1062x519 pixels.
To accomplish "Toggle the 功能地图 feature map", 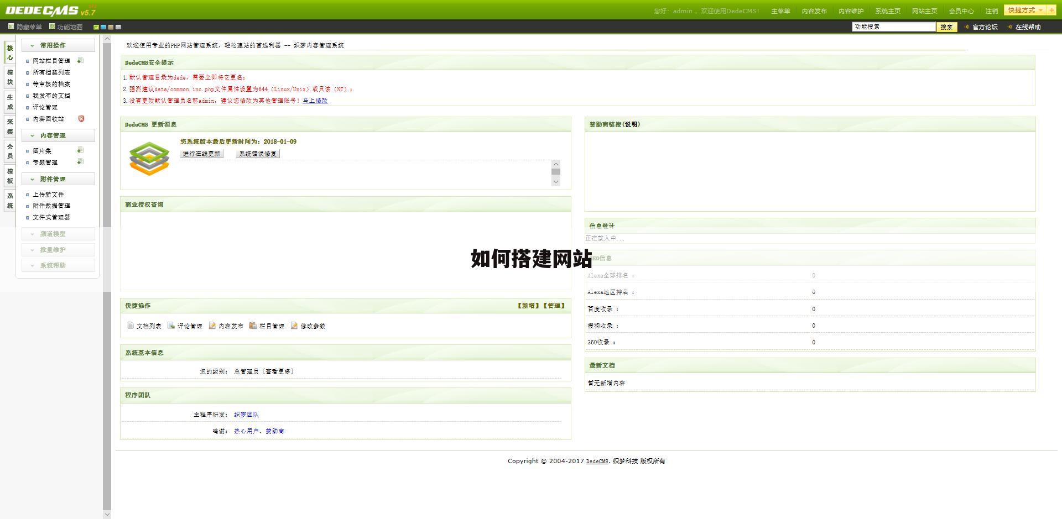I will [x=66, y=27].
